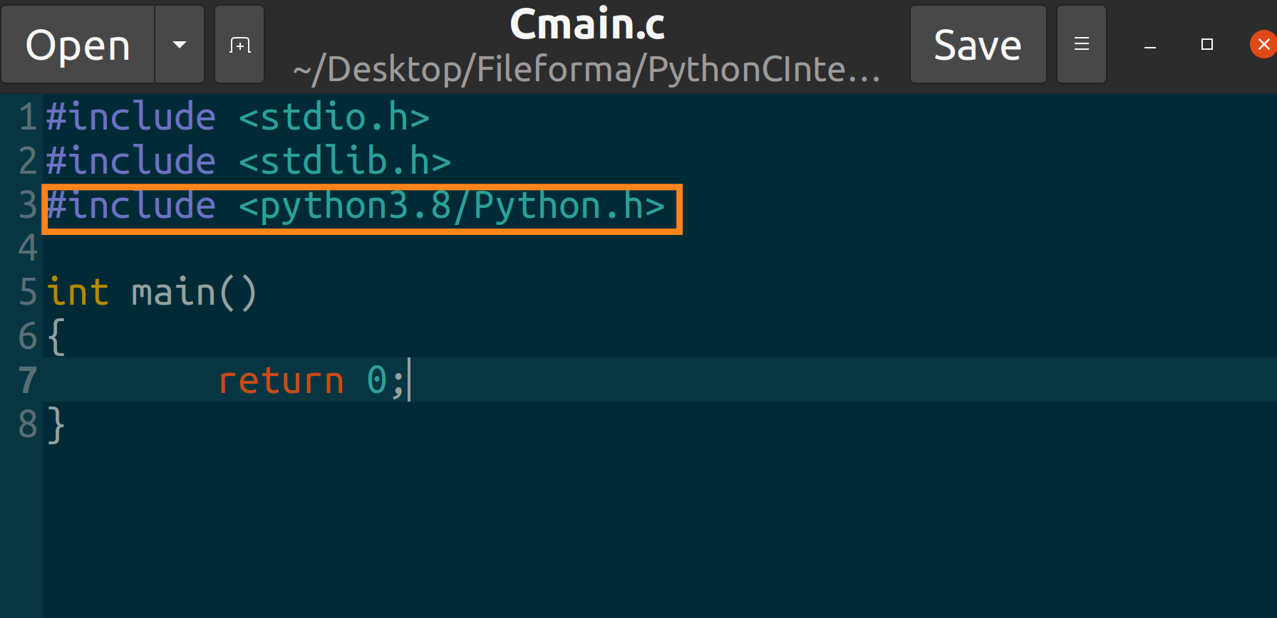This screenshot has width=1277, height=618.
Task: Place cursor in the stdio.h include line
Action: (238, 116)
